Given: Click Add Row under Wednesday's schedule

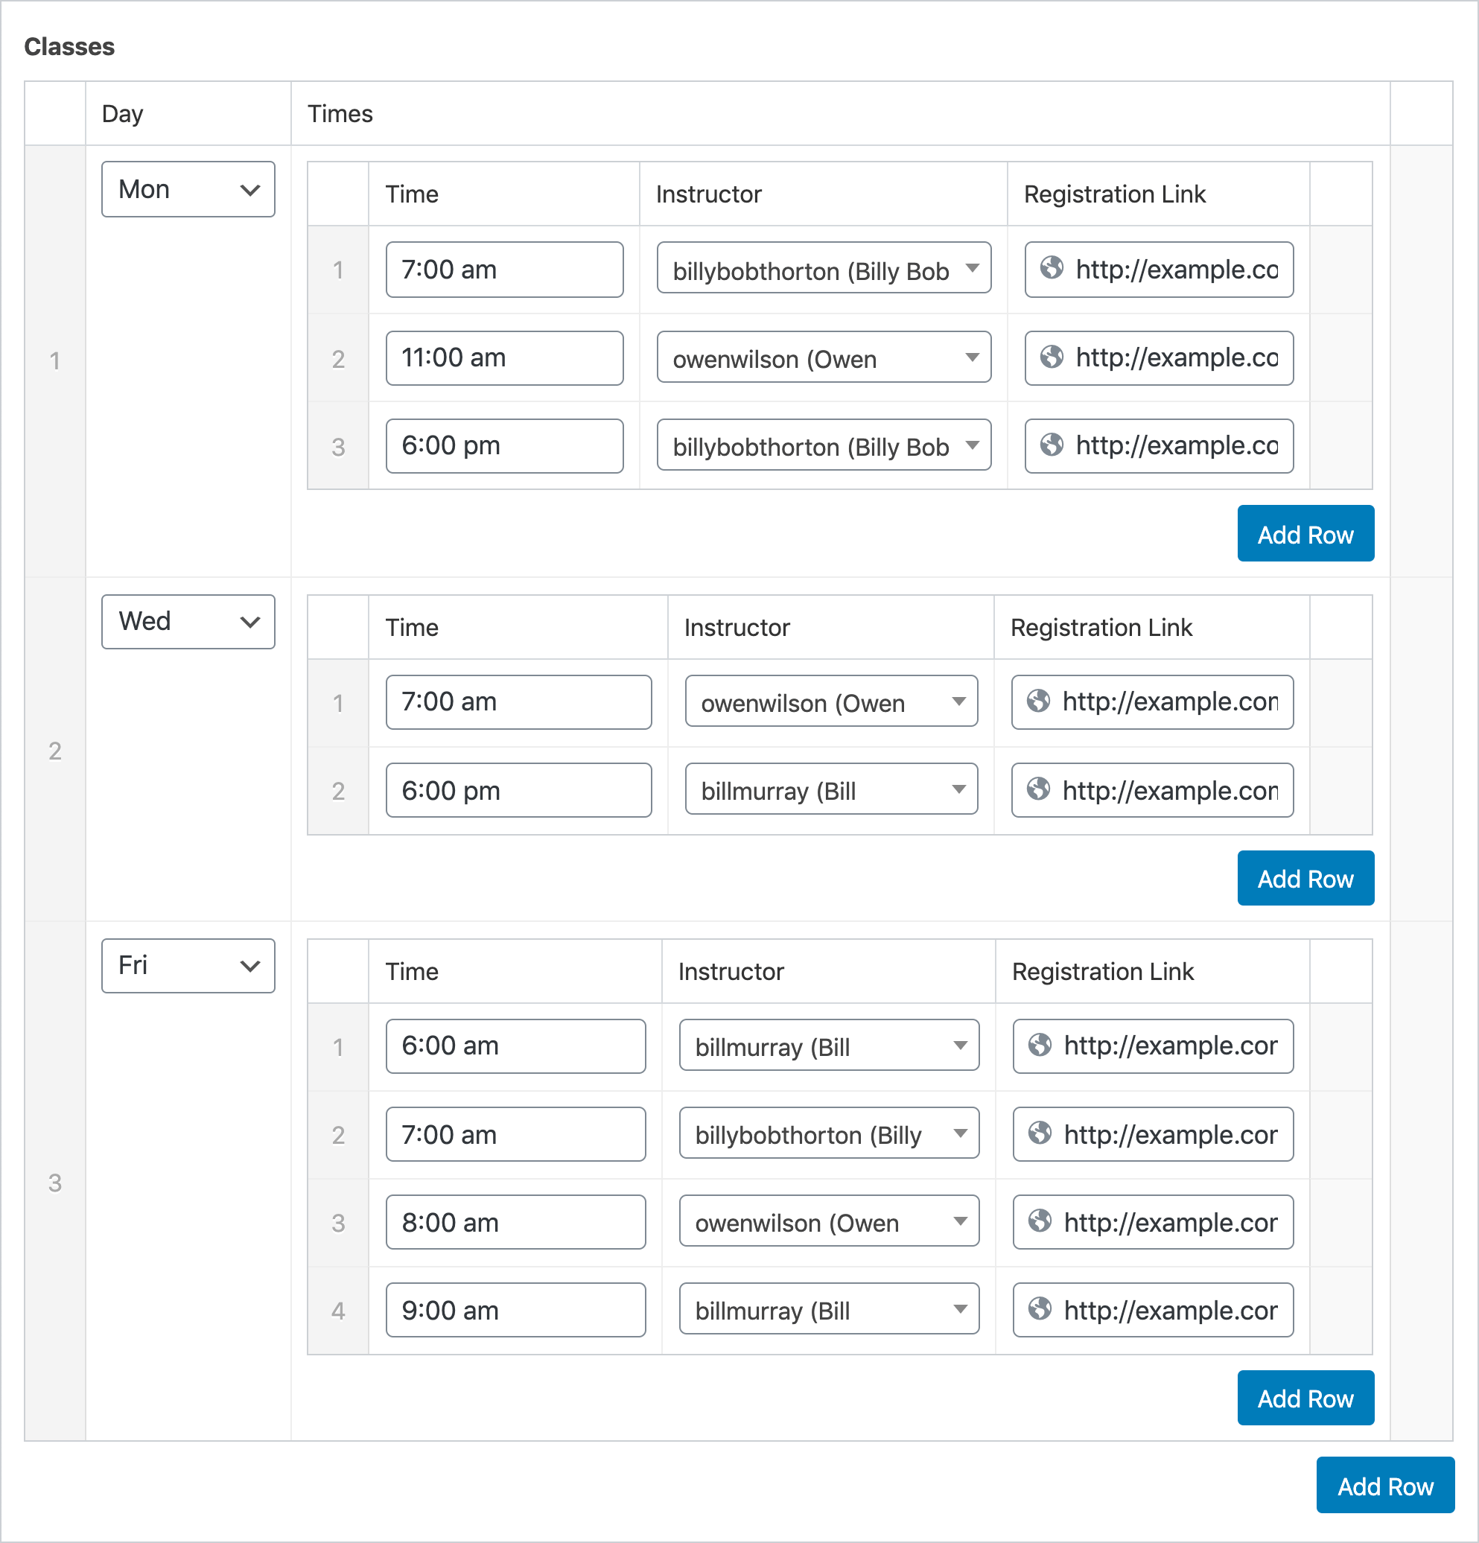Looking at the screenshot, I should pos(1305,879).
